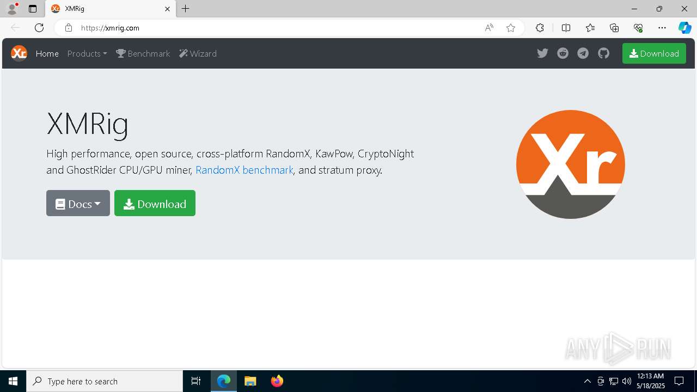The image size is (697, 392).
Task: Turn on Read aloud in address bar
Action: pos(489,28)
